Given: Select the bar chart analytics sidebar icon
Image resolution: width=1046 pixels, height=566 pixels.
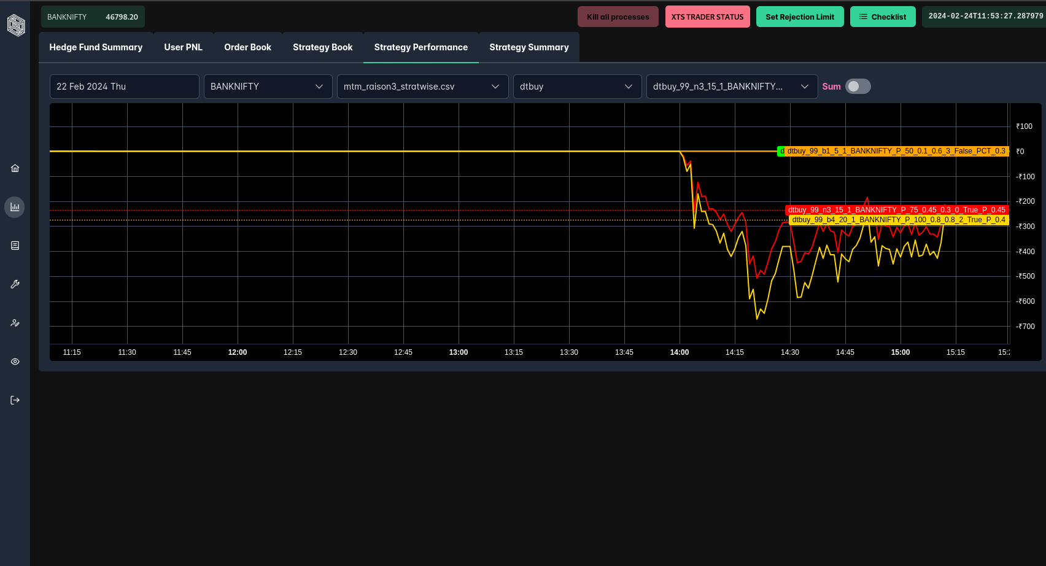Looking at the screenshot, I should click(x=15, y=207).
